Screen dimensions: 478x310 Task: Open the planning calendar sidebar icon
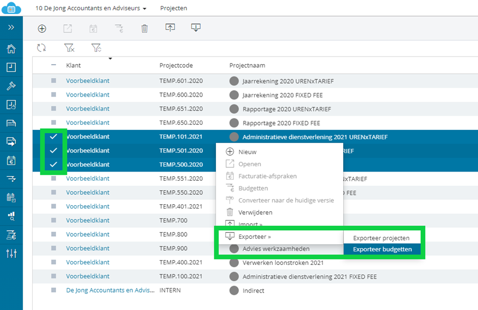(x=11, y=198)
